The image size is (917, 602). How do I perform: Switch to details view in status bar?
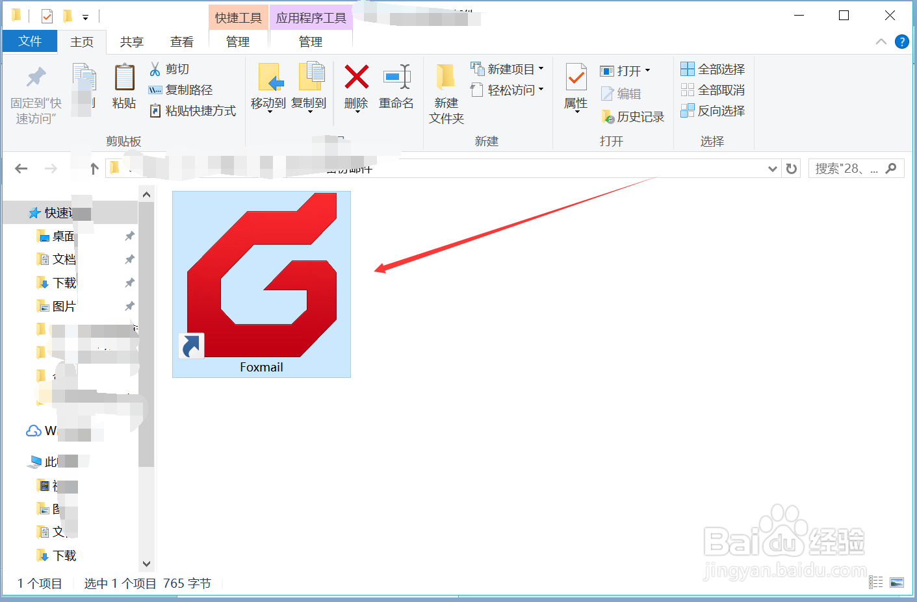click(x=875, y=583)
